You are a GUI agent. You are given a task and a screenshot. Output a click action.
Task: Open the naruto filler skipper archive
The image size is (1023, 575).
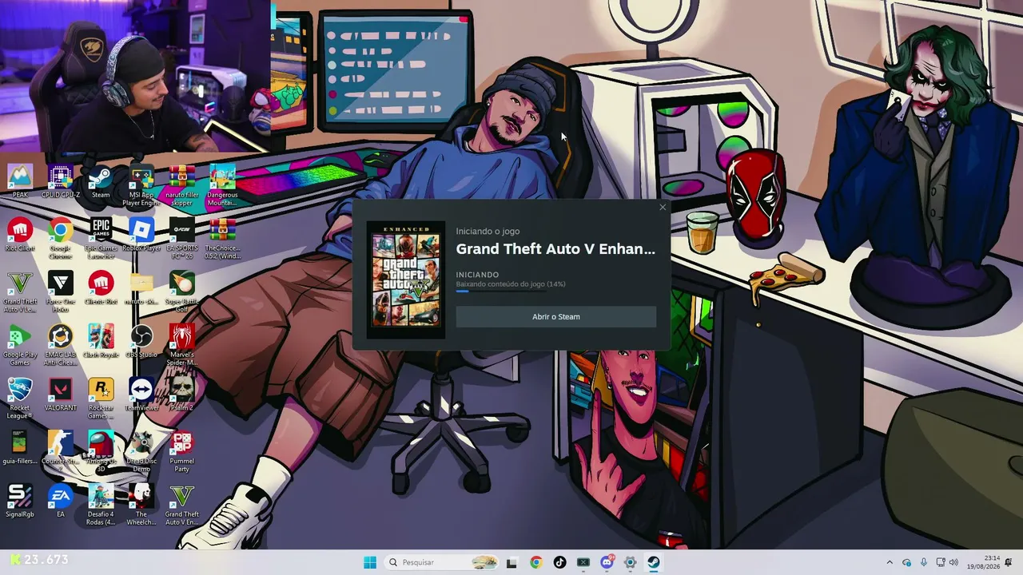tap(181, 184)
